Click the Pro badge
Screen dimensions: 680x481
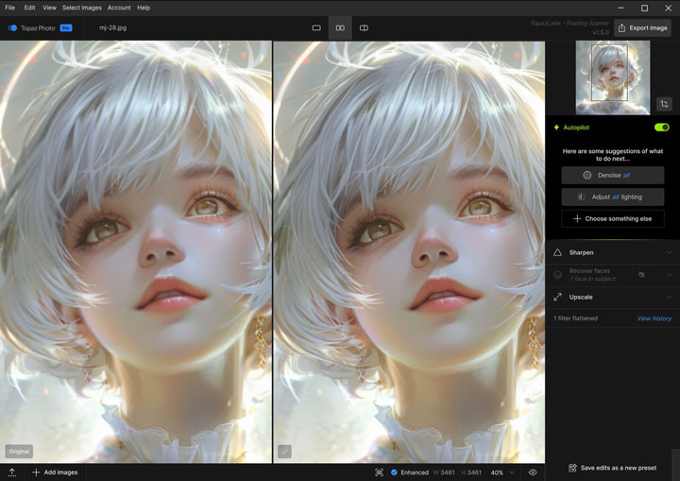[66, 27]
